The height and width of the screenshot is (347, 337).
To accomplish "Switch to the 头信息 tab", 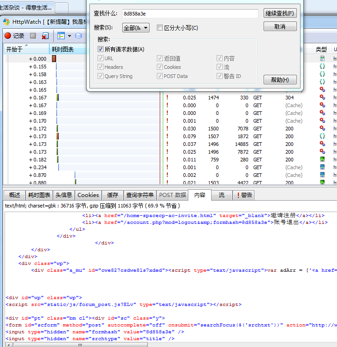I will click(64, 195).
